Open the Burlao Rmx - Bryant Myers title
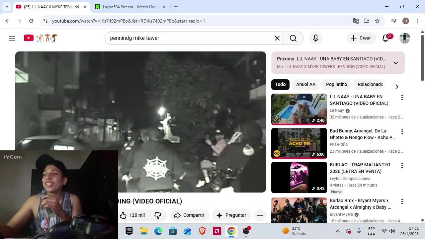 click(x=360, y=204)
